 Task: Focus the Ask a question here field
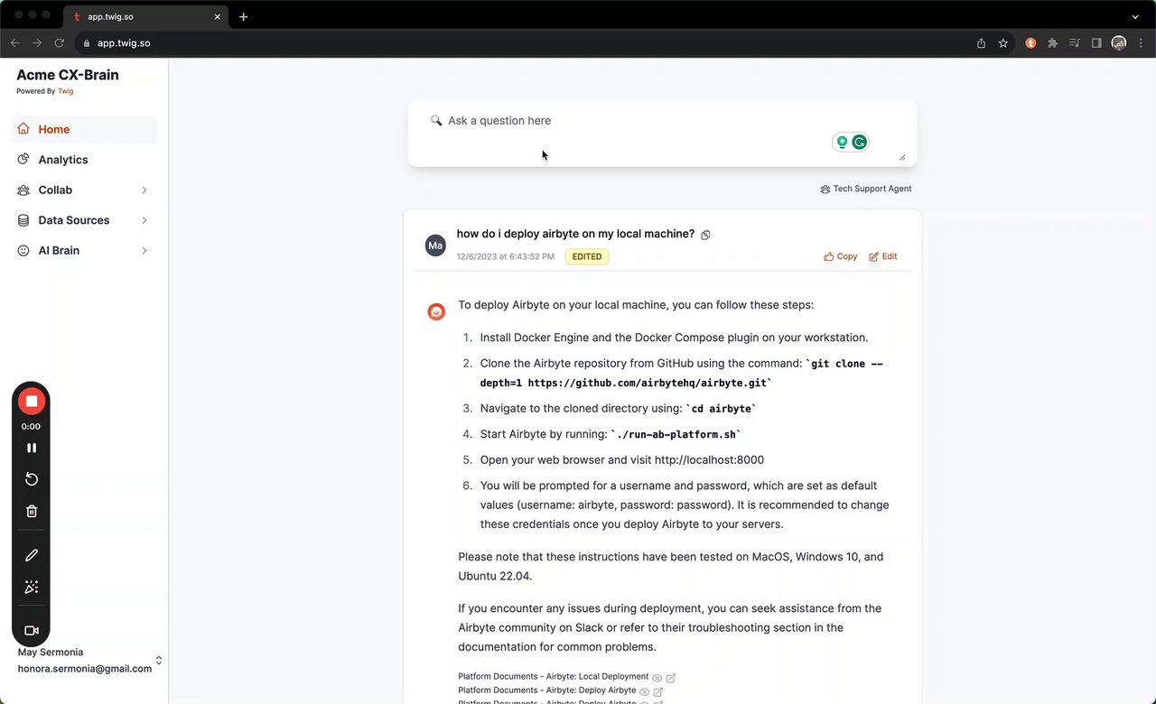click(662, 133)
